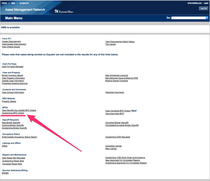Viewport: 210px width, 181px height.
Task: Open View Checks Issued
Action: (11, 47)
